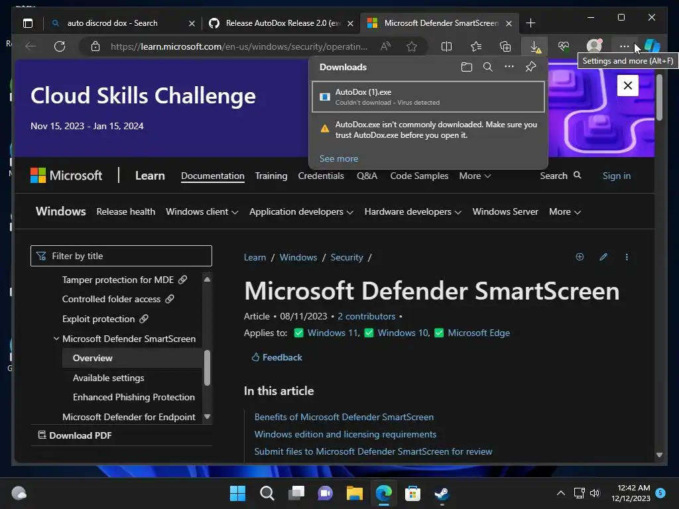View site information lock icon
The width and height of the screenshot is (679, 509).
coord(95,46)
